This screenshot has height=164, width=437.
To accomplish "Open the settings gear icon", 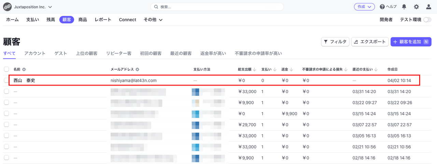I will [x=416, y=7].
